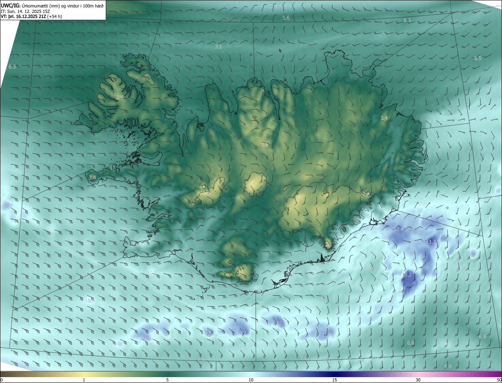Click the 6.9 value label on the map
The height and width of the screenshot is (383, 502).
[448, 367]
